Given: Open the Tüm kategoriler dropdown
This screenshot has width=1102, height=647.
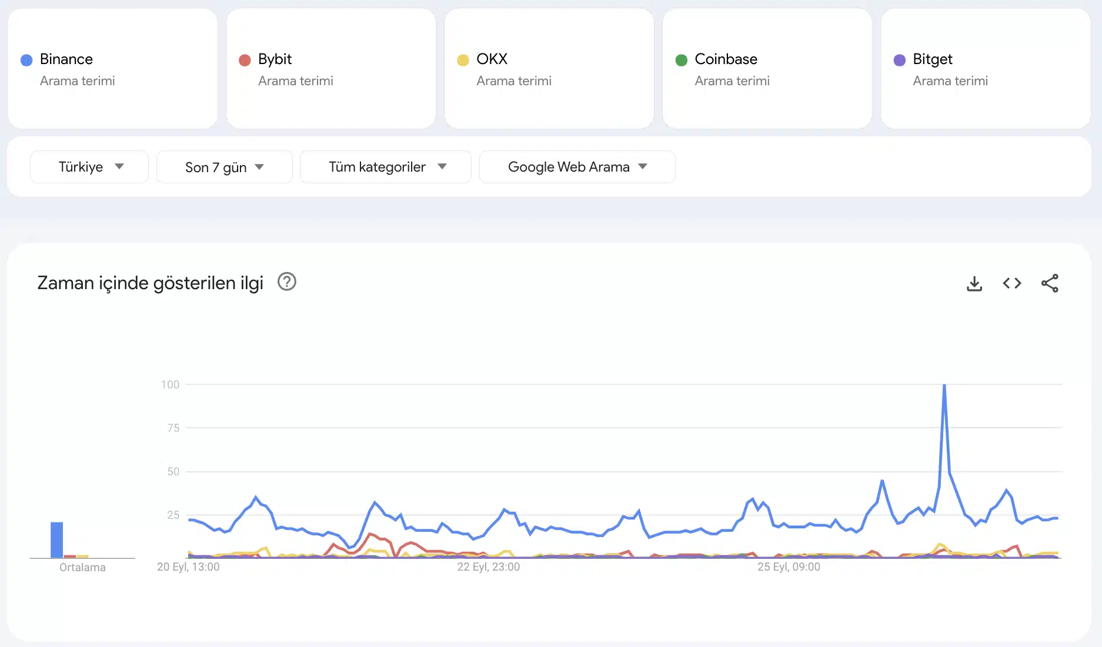Looking at the screenshot, I should (386, 167).
